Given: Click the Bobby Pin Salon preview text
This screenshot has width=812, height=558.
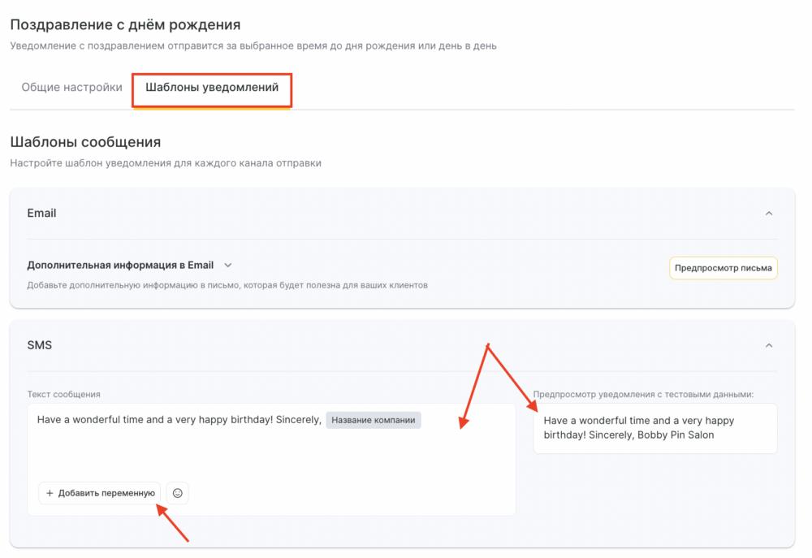Looking at the screenshot, I should coord(676,435).
